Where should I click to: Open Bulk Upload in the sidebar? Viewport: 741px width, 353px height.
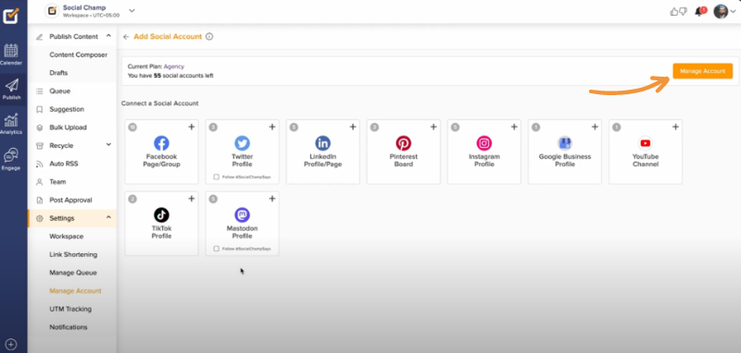[68, 128]
